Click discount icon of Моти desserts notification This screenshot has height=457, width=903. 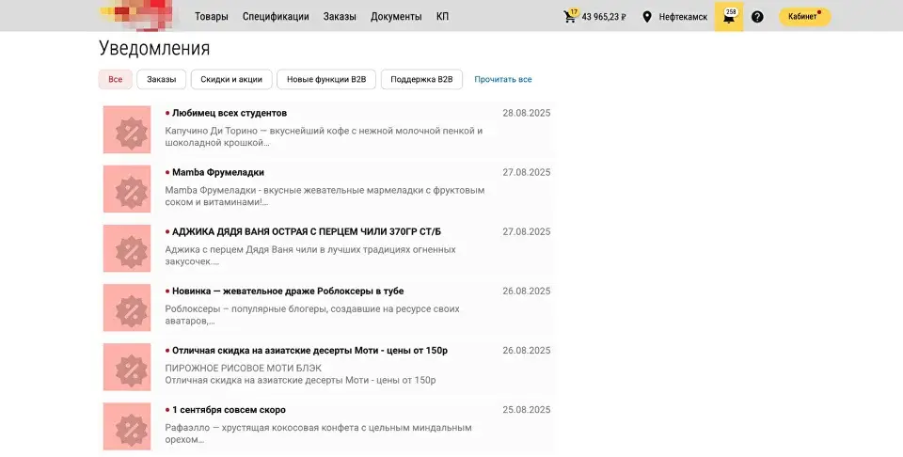tap(127, 367)
